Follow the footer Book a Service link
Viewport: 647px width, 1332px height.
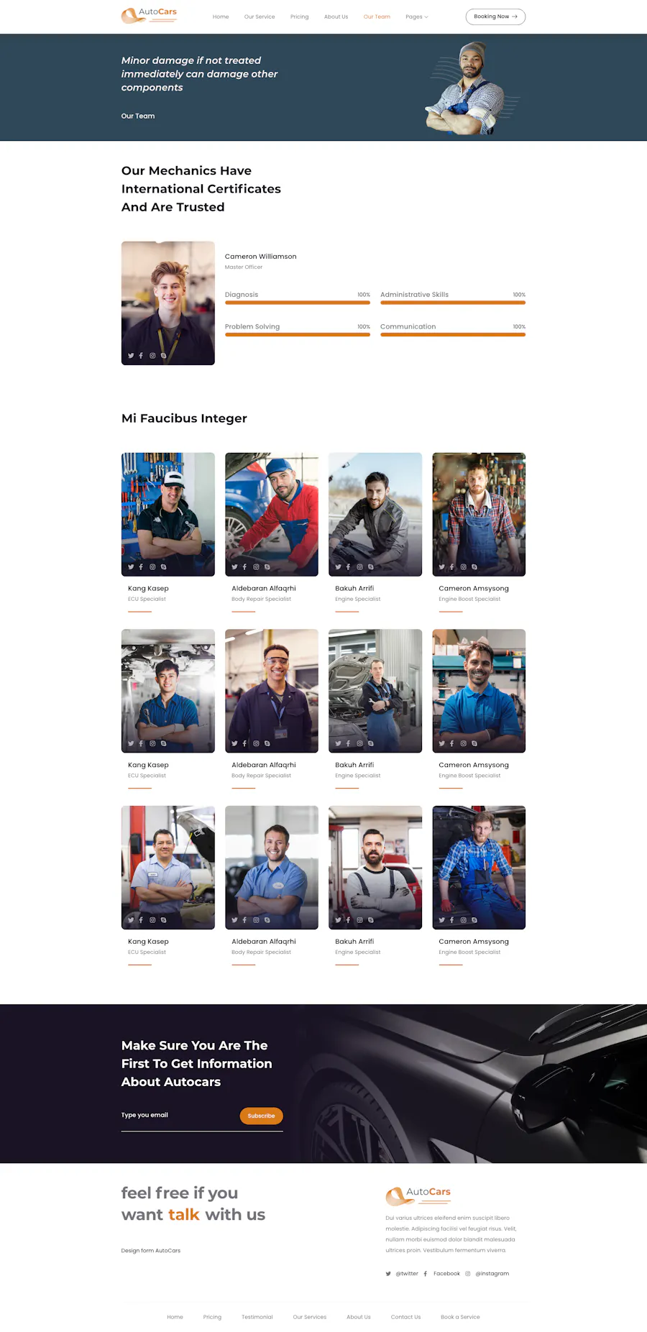(x=460, y=1317)
